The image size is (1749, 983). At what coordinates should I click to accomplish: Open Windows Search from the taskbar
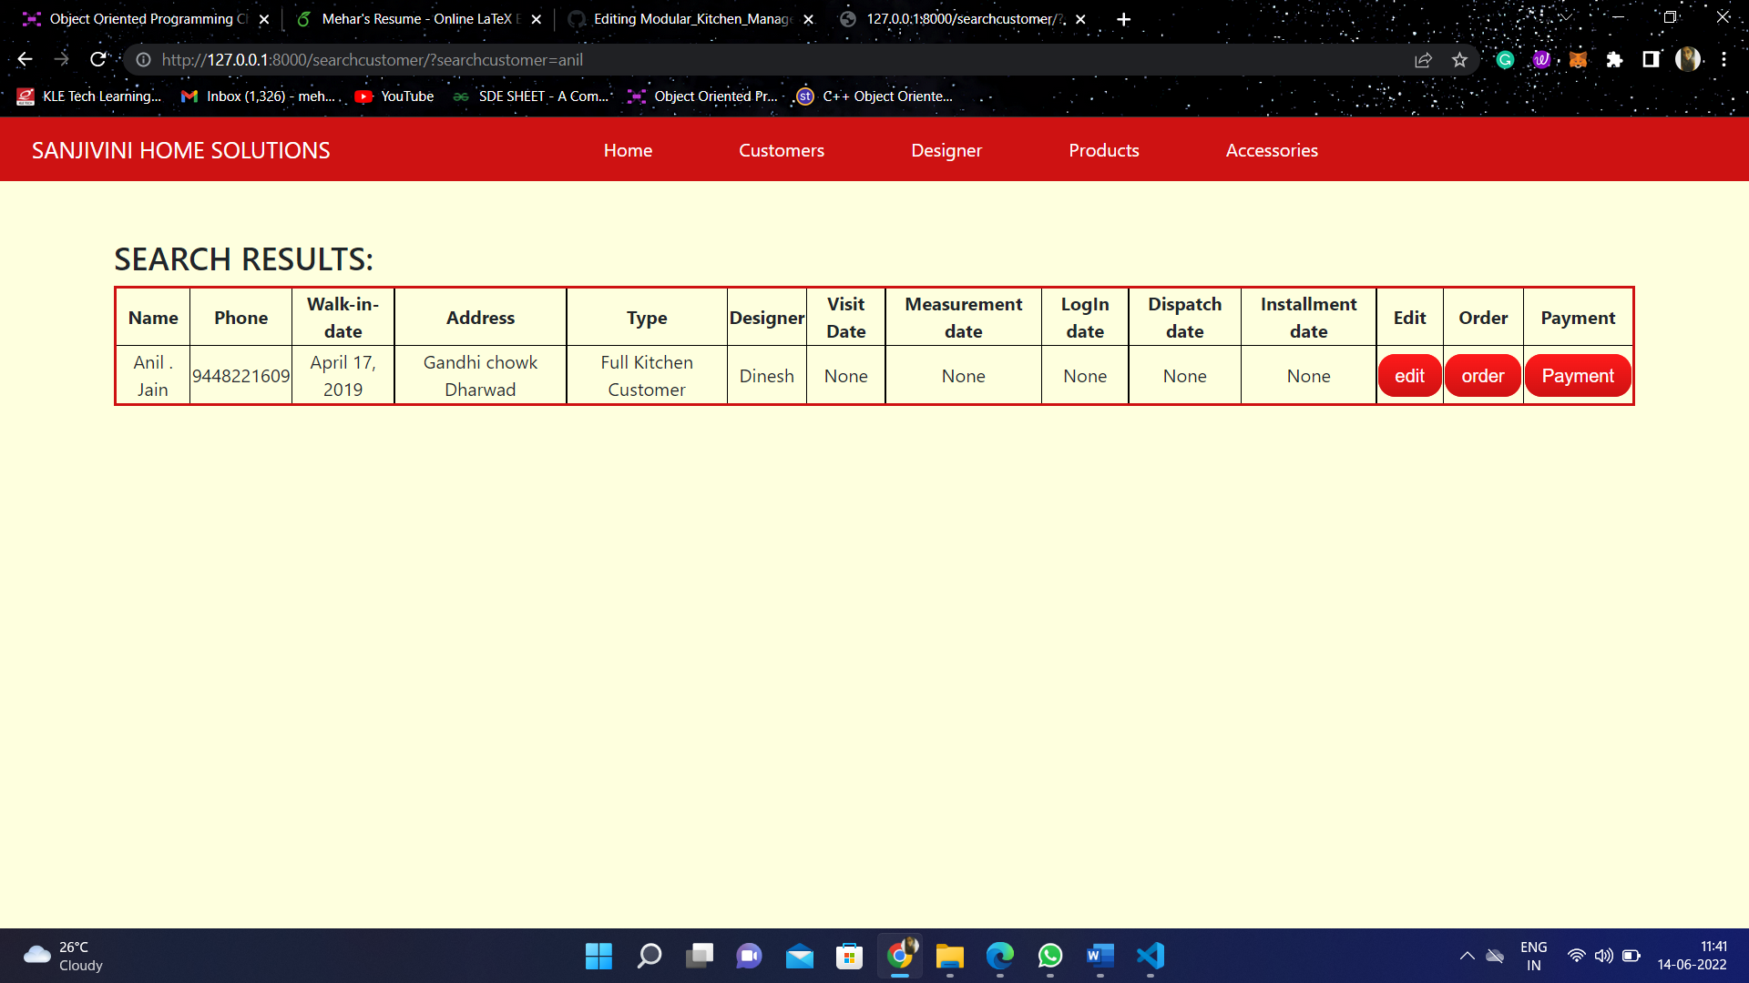pos(649,957)
